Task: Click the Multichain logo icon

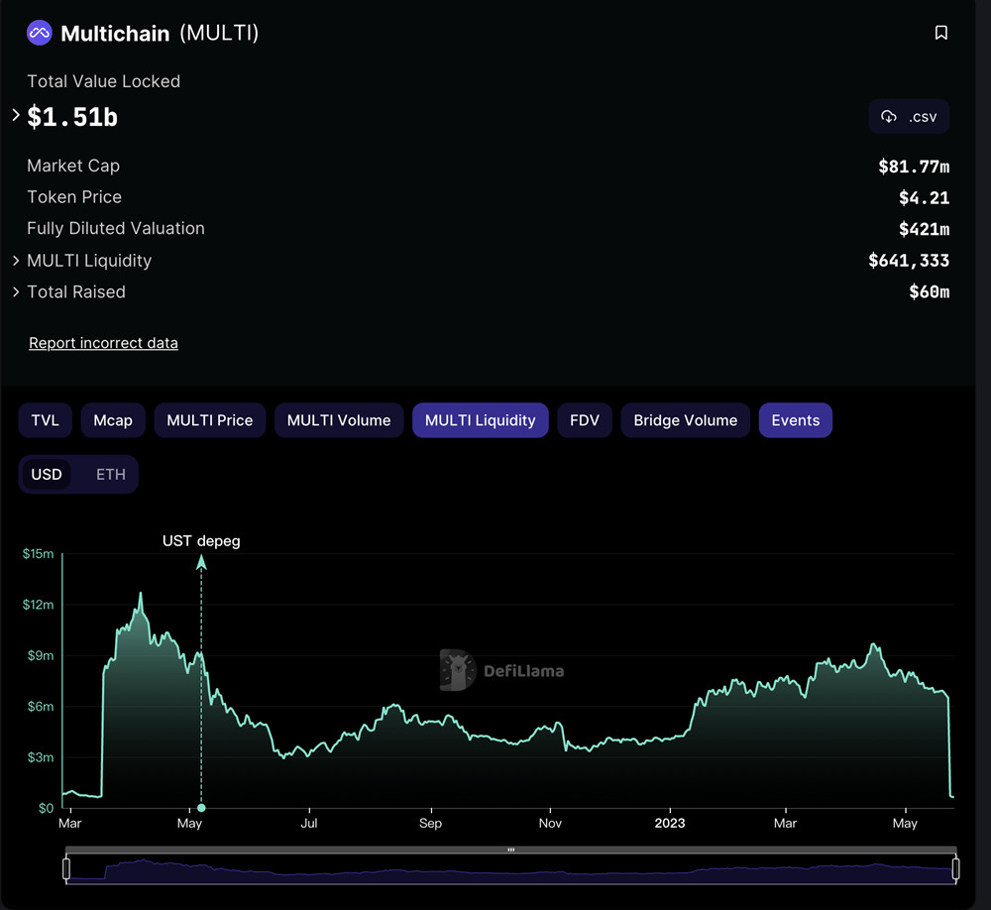Action: (x=38, y=32)
